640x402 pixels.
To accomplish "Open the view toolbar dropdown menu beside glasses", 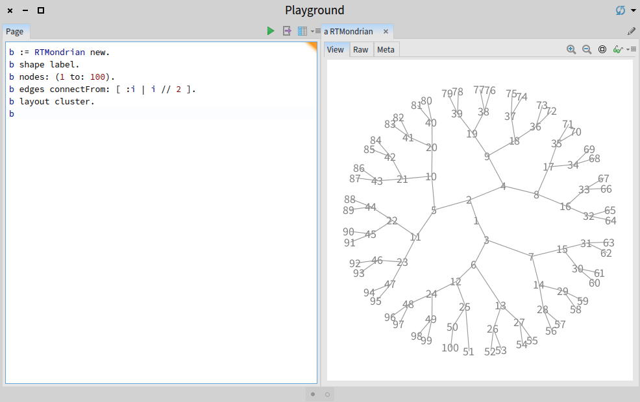I will [630, 49].
